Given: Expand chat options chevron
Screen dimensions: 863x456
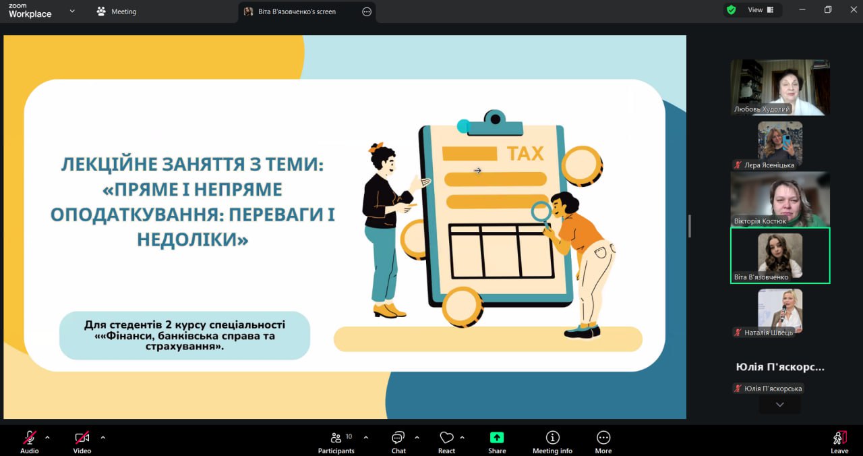Looking at the screenshot, I should pyautogui.click(x=417, y=437).
